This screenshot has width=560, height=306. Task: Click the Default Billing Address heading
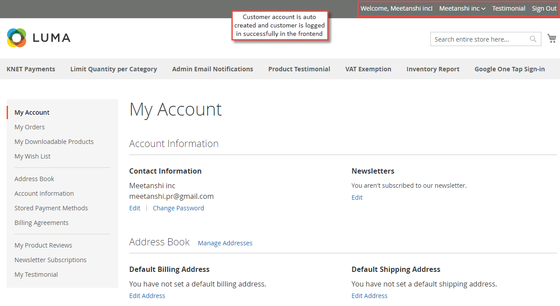click(169, 269)
